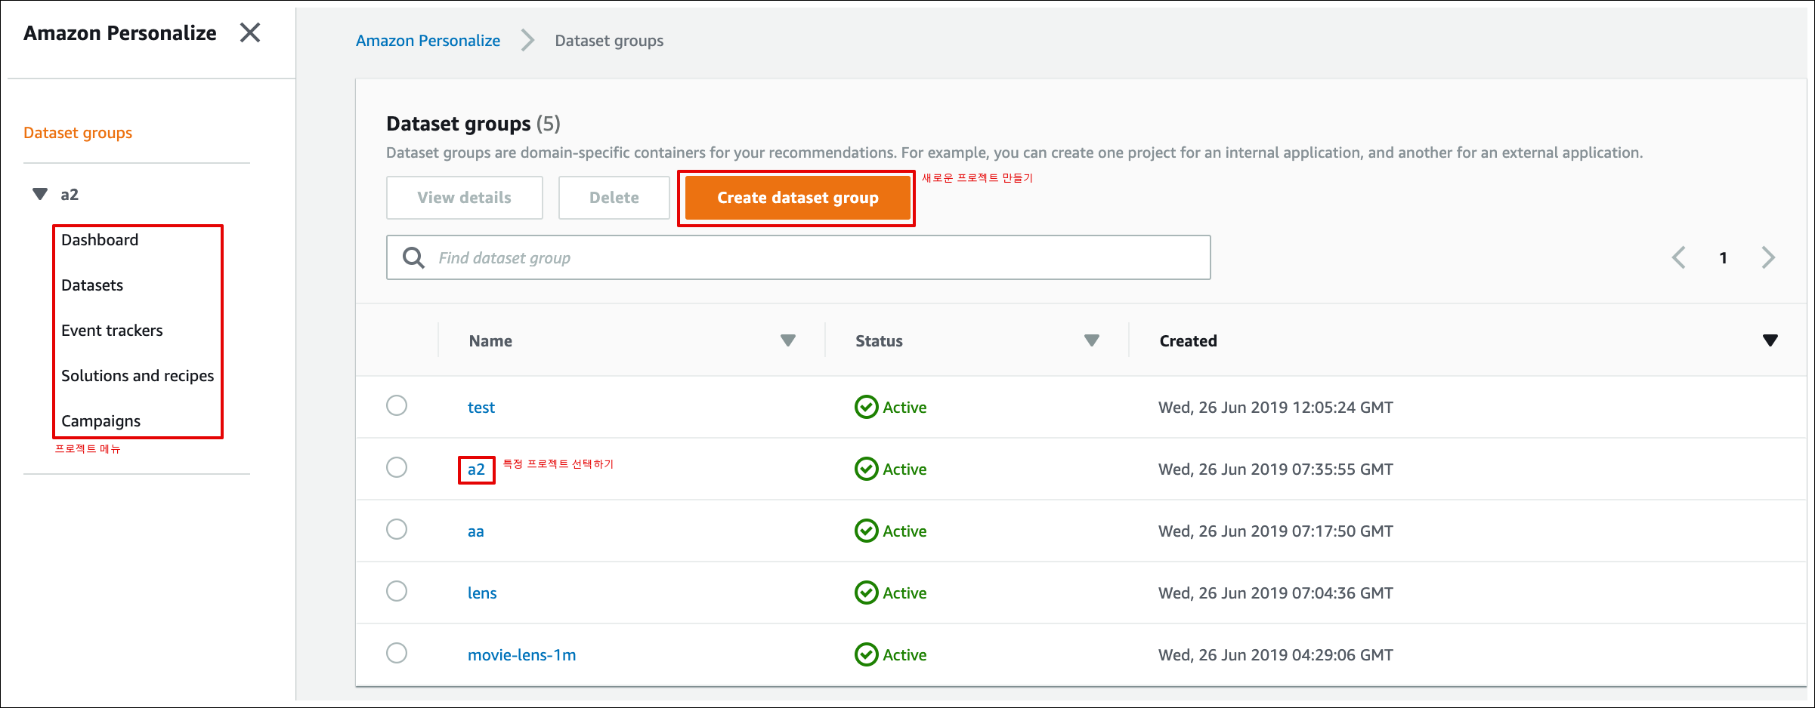Click Active text in lens row
This screenshot has width=1815, height=708.
point(904,593)
